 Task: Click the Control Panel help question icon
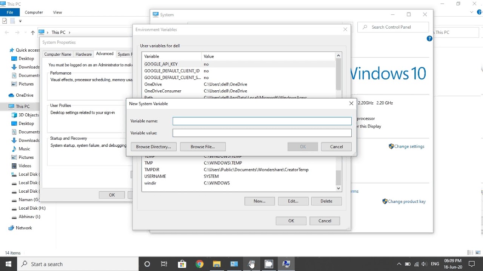[429, 38]
